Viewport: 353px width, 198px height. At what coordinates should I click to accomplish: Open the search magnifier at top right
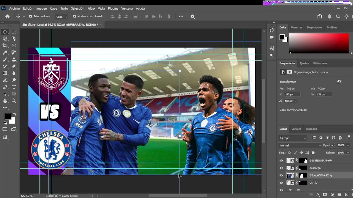click(338, 16)
